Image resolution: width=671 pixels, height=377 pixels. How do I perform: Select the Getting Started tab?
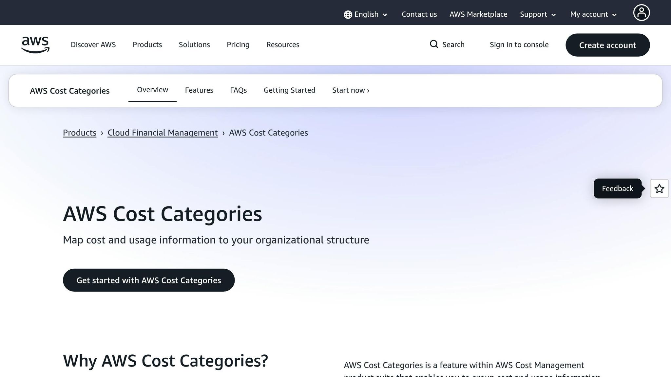pyautogui.click(x=289, y=90)
